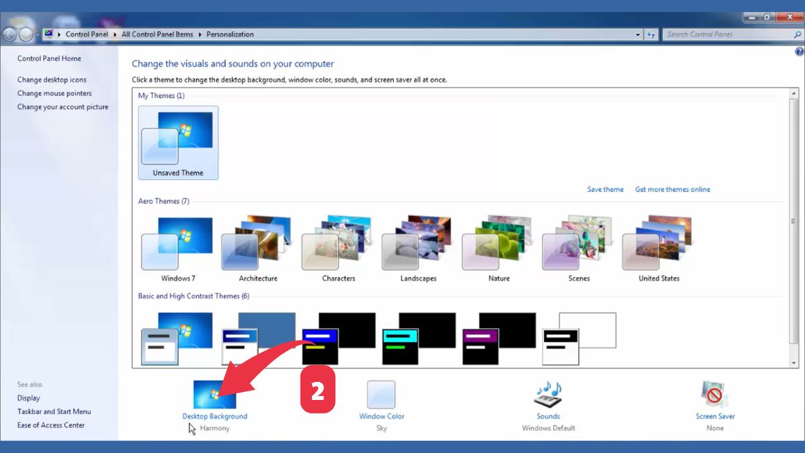The image size is (805, 453).
Task: Expand All Control Panel Items breadcrumb
Action: [x=201, y=34]
